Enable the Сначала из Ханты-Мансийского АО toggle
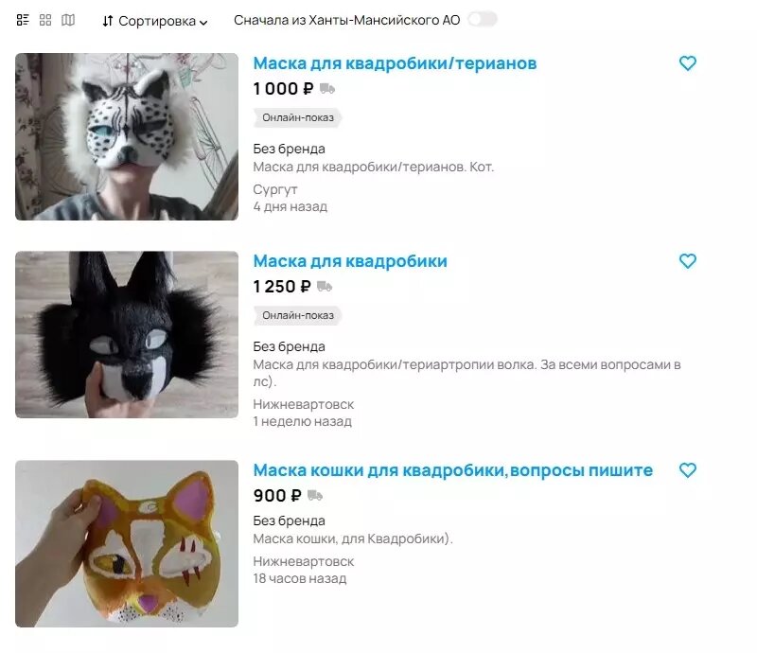The height and width of the screenshot is (653, 757). coord(483,19)
